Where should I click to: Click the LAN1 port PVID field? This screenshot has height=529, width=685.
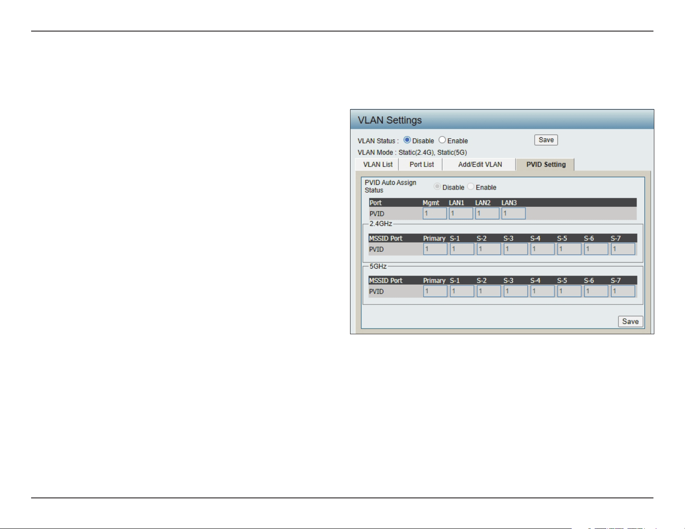click(461, 213)
